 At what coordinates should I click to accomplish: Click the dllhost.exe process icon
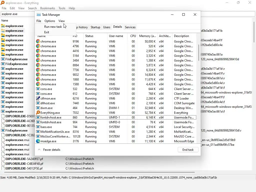pyautogui.click(x=38, y=103)
